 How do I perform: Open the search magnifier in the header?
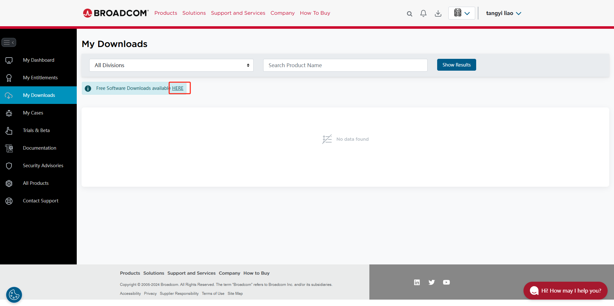click(409, 13)
